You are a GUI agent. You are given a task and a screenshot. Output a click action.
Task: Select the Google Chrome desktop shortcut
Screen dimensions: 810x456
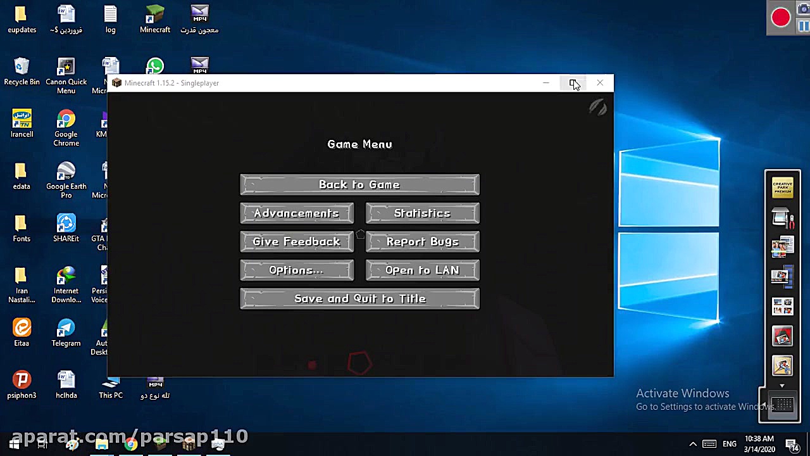click(x=66, y=128)
